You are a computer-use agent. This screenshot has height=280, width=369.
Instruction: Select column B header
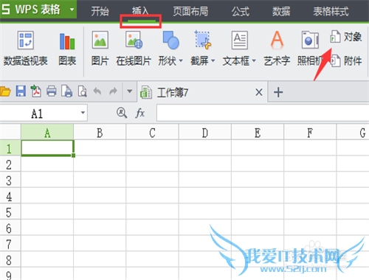100,133
